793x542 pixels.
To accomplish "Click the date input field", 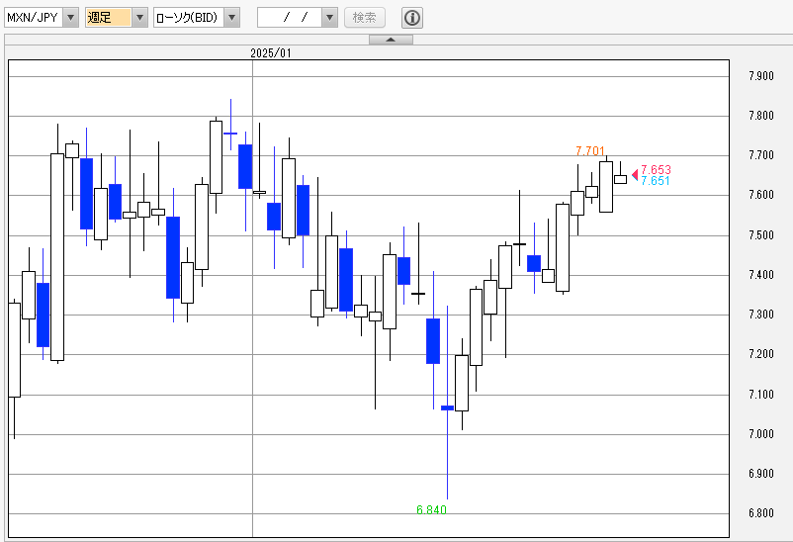I will coord(291,18).
